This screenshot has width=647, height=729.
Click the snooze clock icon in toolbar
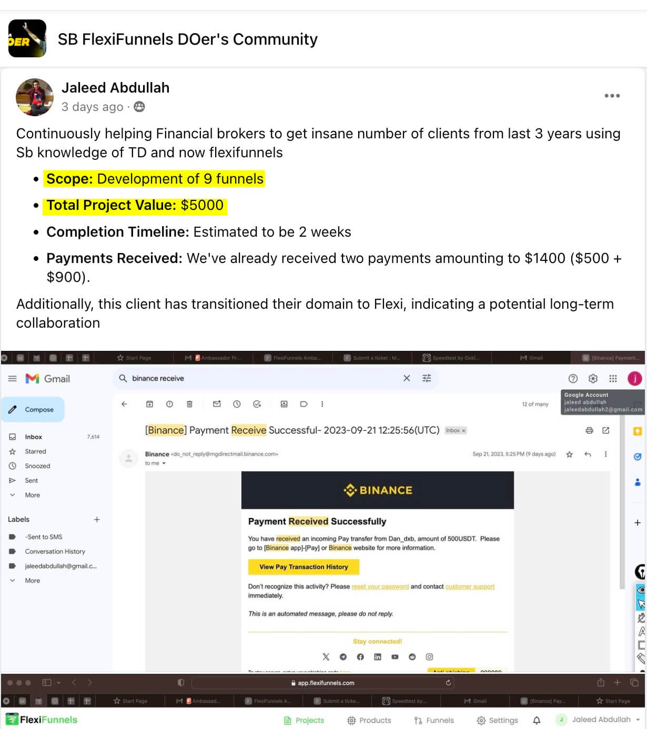(237, 404)
